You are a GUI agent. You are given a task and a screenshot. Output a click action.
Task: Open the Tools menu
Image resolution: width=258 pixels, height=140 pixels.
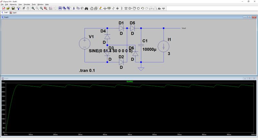pos(34,5)
